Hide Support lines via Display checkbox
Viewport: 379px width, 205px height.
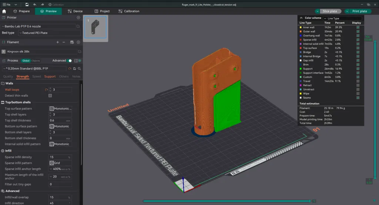[x=358, y=69]
